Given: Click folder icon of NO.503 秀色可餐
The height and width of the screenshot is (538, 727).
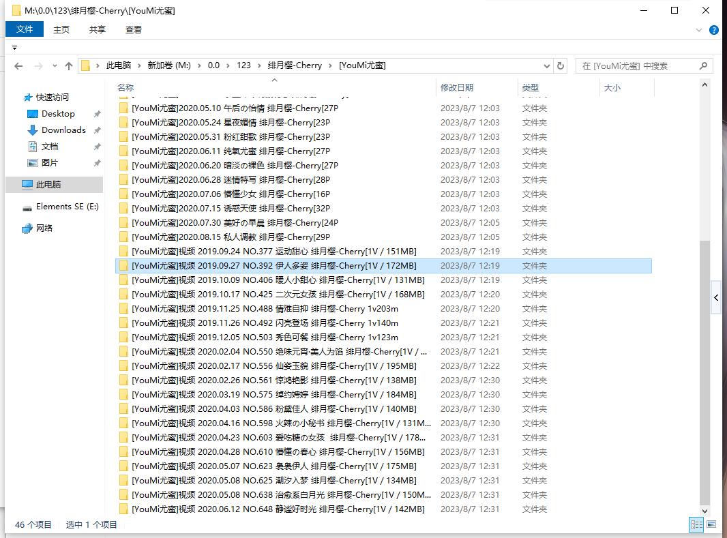Looking at the screenshot, I should pyautogui.click(x=123, y=338).
